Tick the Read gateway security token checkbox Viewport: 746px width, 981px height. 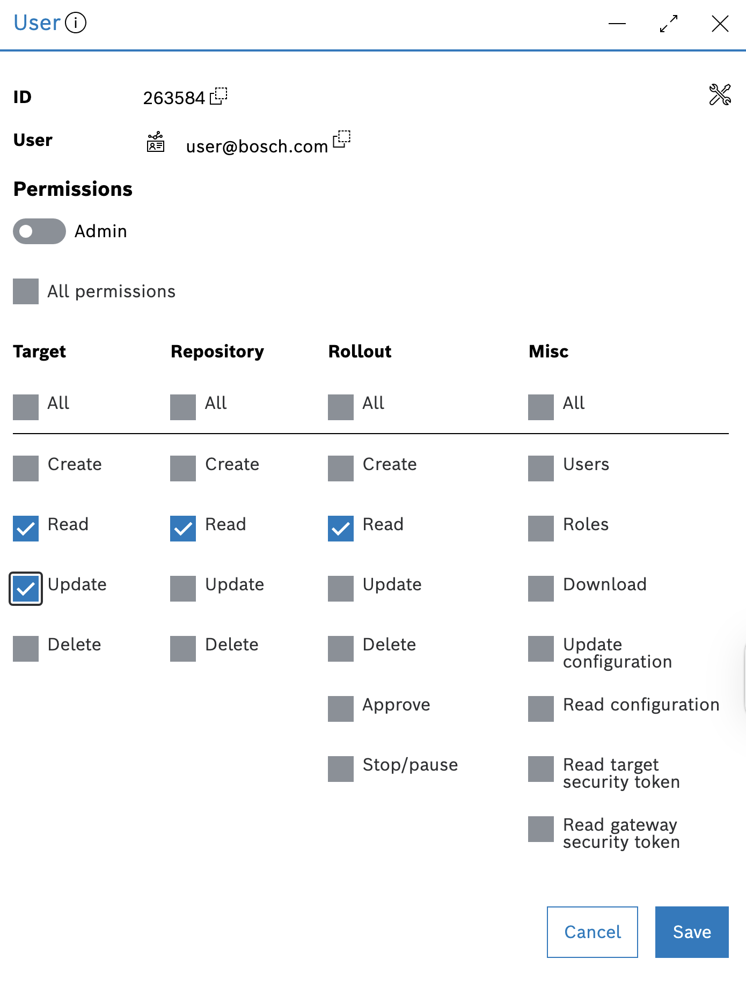[x=541, y=829]
